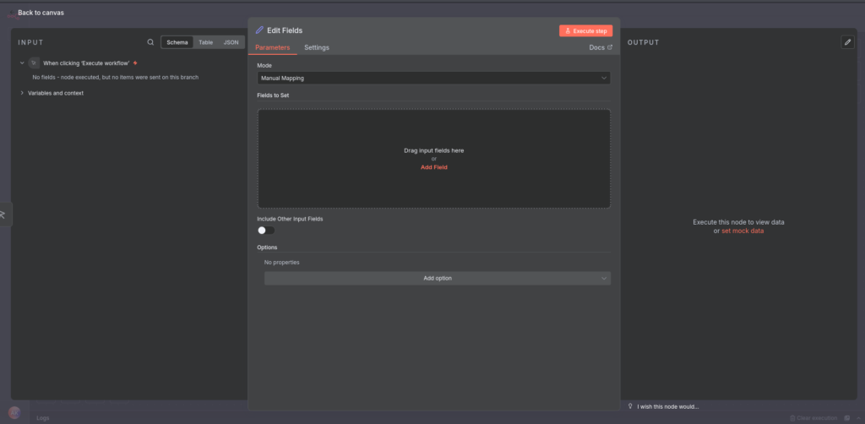Viewport: 865px width, 424px height.
Task: Enable Include Other Input Fields toggle
Action: point(266,230)
